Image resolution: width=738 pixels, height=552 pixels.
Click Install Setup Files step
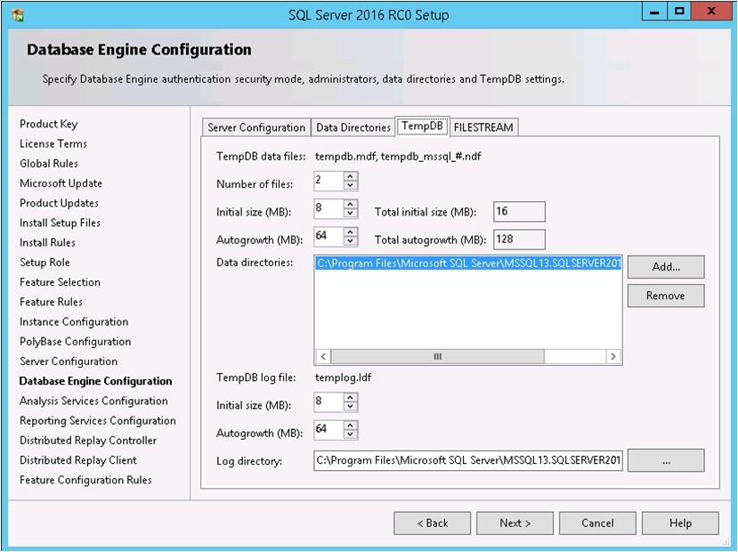click(x=61, y=223)
